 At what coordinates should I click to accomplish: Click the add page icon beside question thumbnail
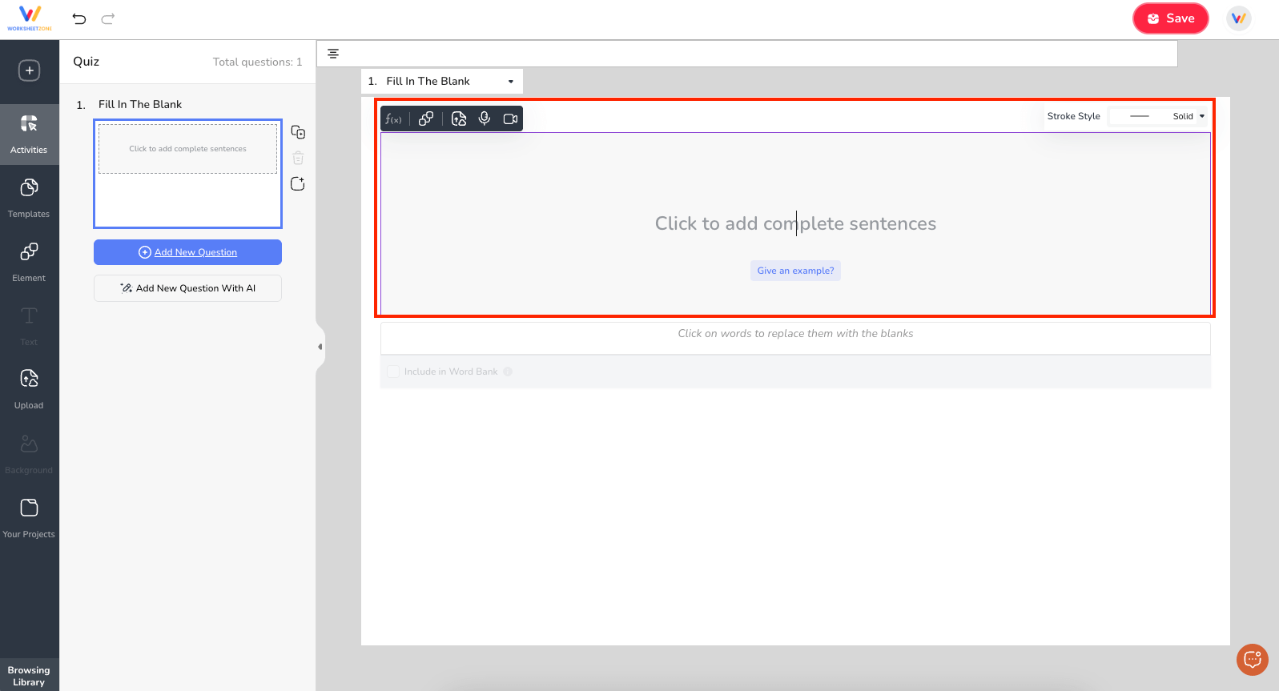click(298, 183)
